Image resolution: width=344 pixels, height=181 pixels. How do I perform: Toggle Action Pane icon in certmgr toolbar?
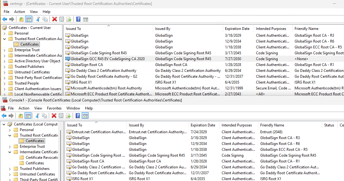[x=86, y=19]
